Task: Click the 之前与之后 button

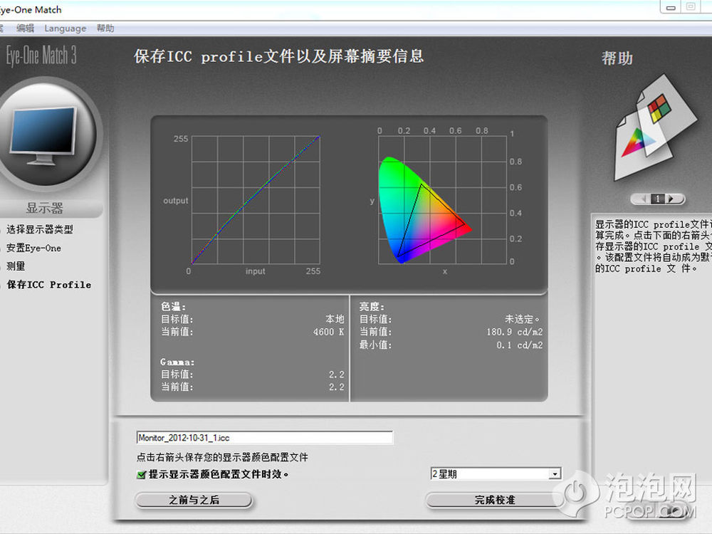Action: coord(194,500)
